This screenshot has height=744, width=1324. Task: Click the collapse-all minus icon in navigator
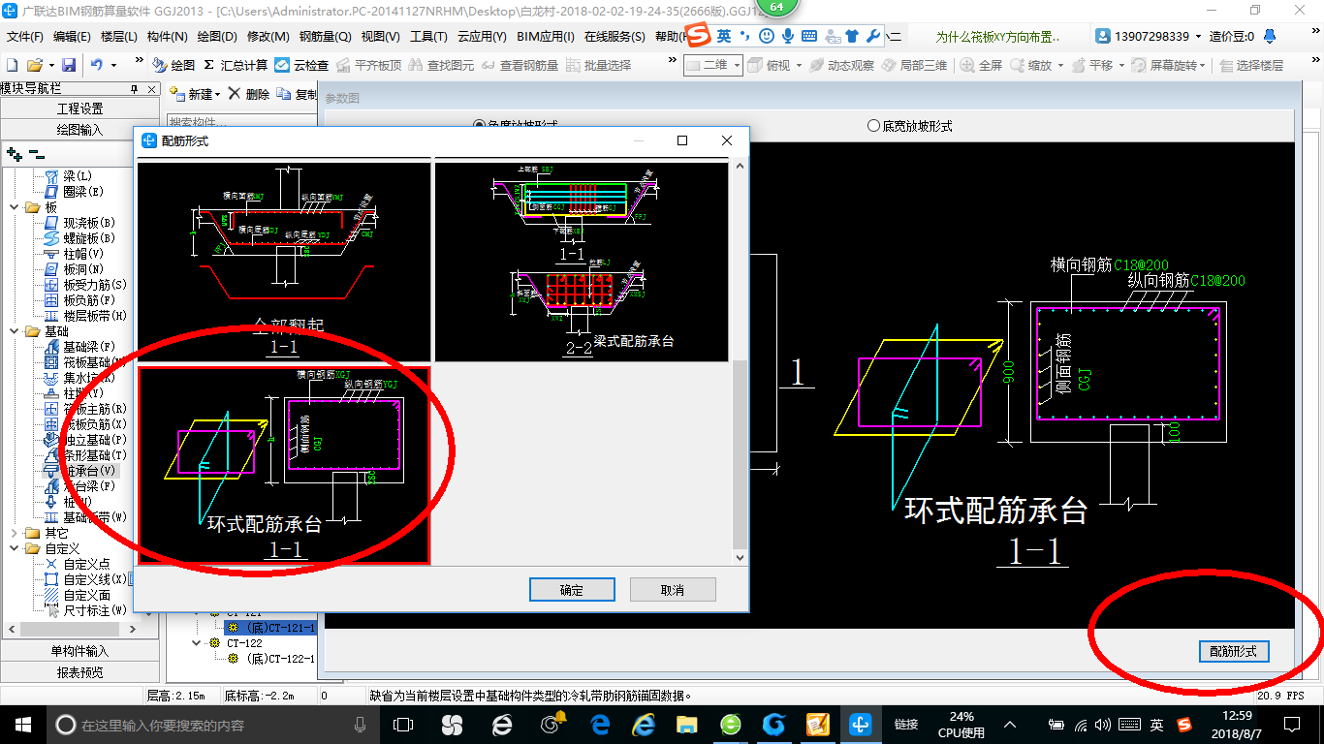(x=37, y=153)
